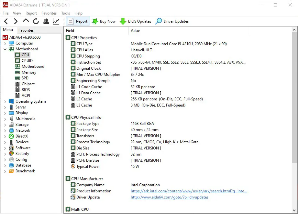Open the View menu
298x214 pixels.
(x=17, y=13)
